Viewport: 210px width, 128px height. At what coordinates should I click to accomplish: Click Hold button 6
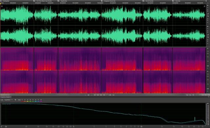pos(36,100)
